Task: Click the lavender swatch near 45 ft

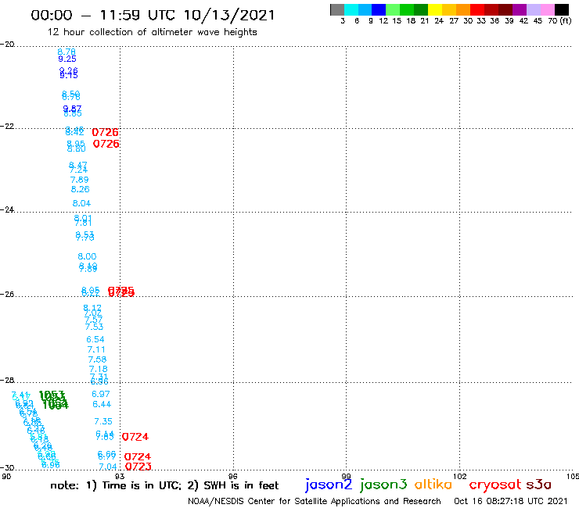Action: click(x=533, y=9)
